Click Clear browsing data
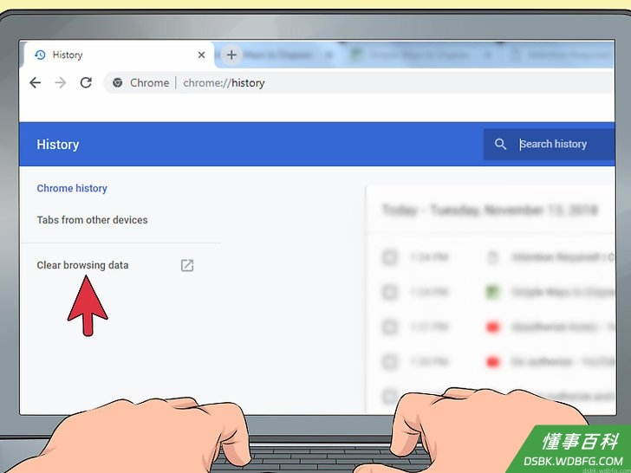Screen dimensions: 631x473 point(82,265)
